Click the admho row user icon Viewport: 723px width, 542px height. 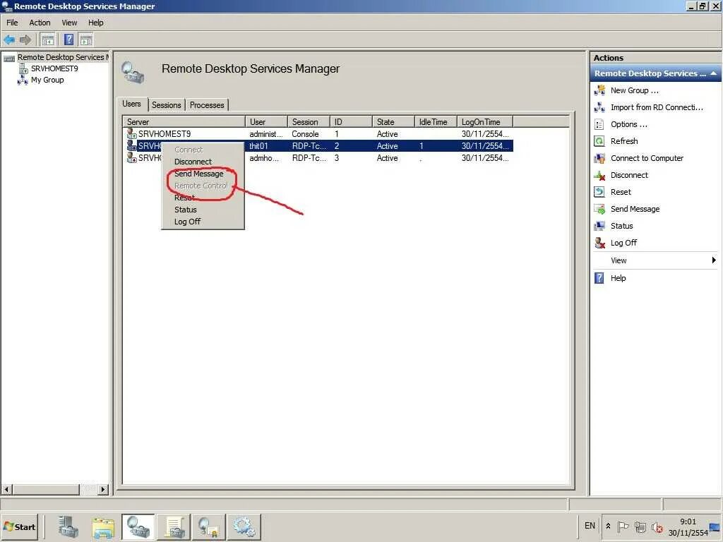pyautogui.click(x=132, y=157)
